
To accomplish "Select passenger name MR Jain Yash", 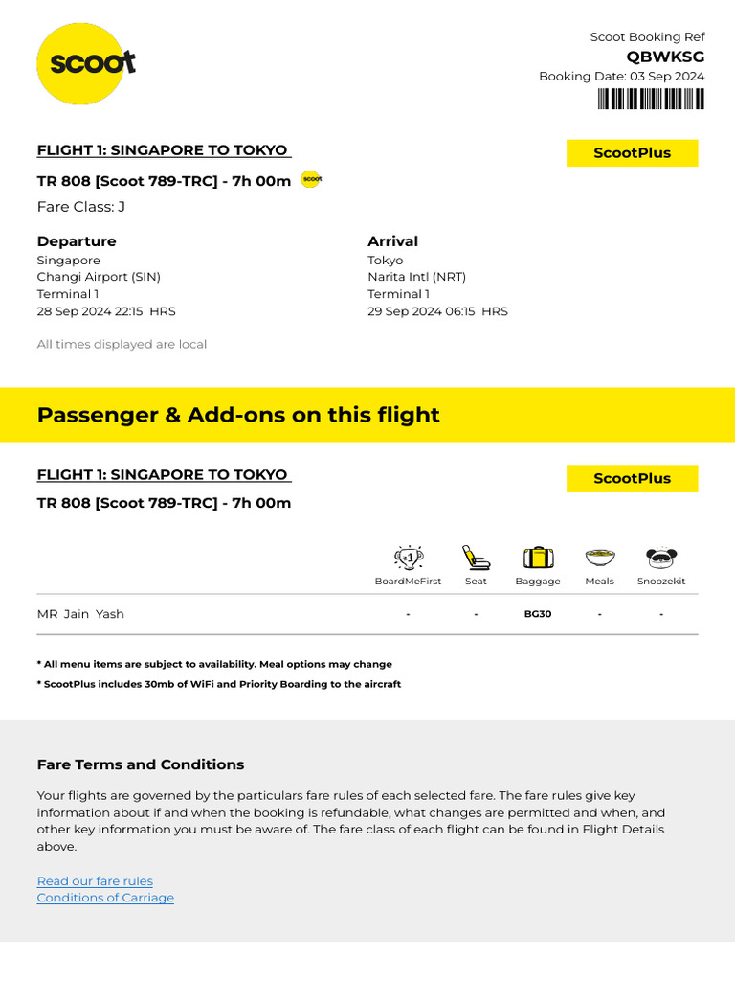I will coord(80,614).
